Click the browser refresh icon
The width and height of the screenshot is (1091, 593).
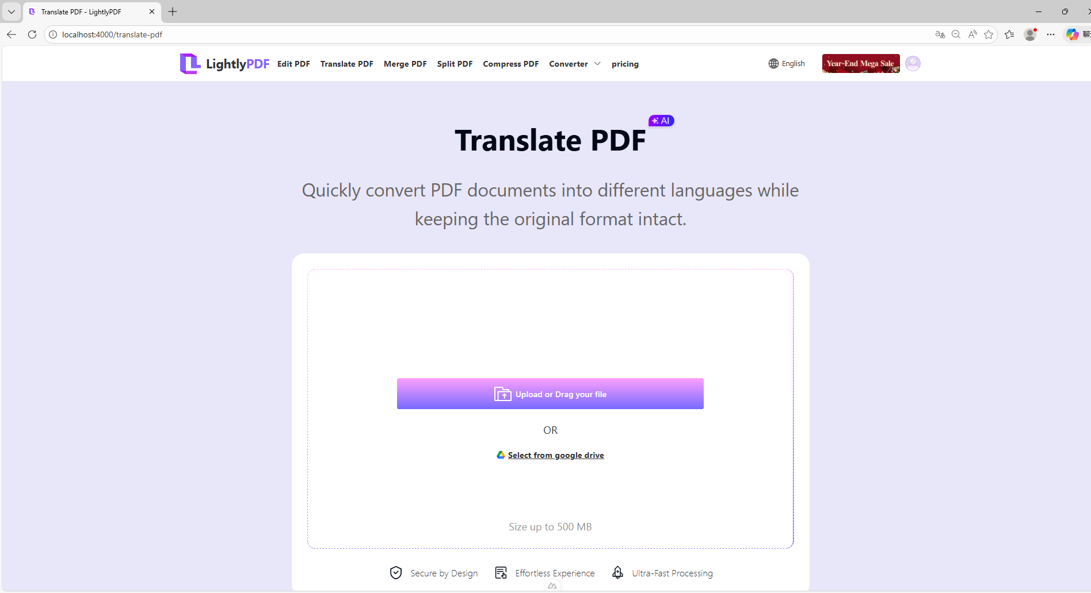[x=32, y=34]
